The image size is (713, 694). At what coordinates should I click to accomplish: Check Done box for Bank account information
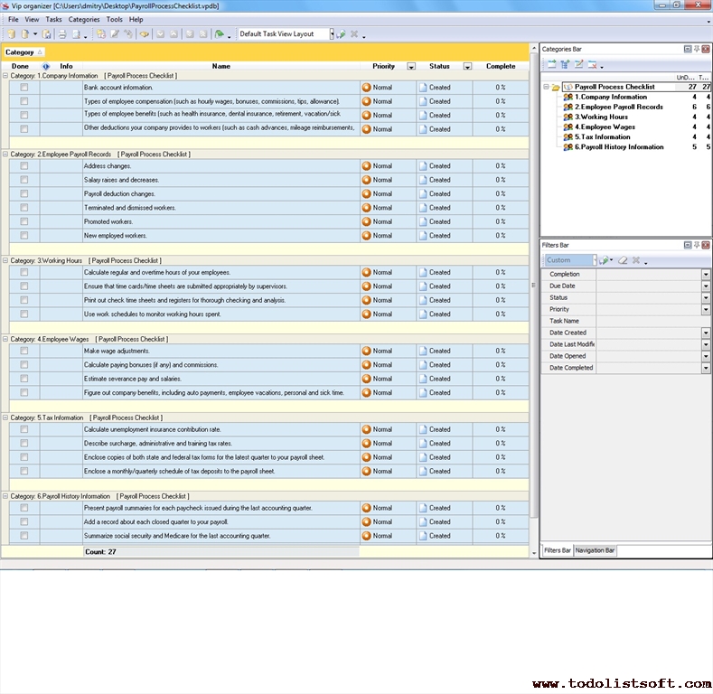coord(24,88)
